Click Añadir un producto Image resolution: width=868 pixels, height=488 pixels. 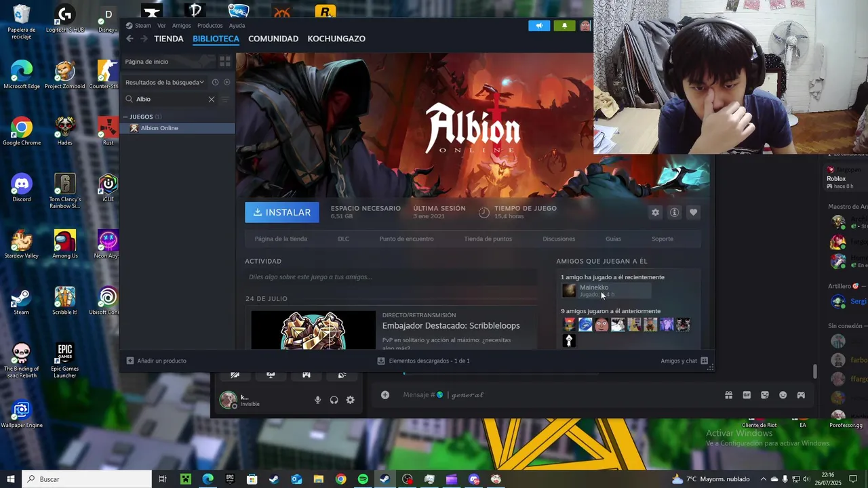[x=157, y=361]
